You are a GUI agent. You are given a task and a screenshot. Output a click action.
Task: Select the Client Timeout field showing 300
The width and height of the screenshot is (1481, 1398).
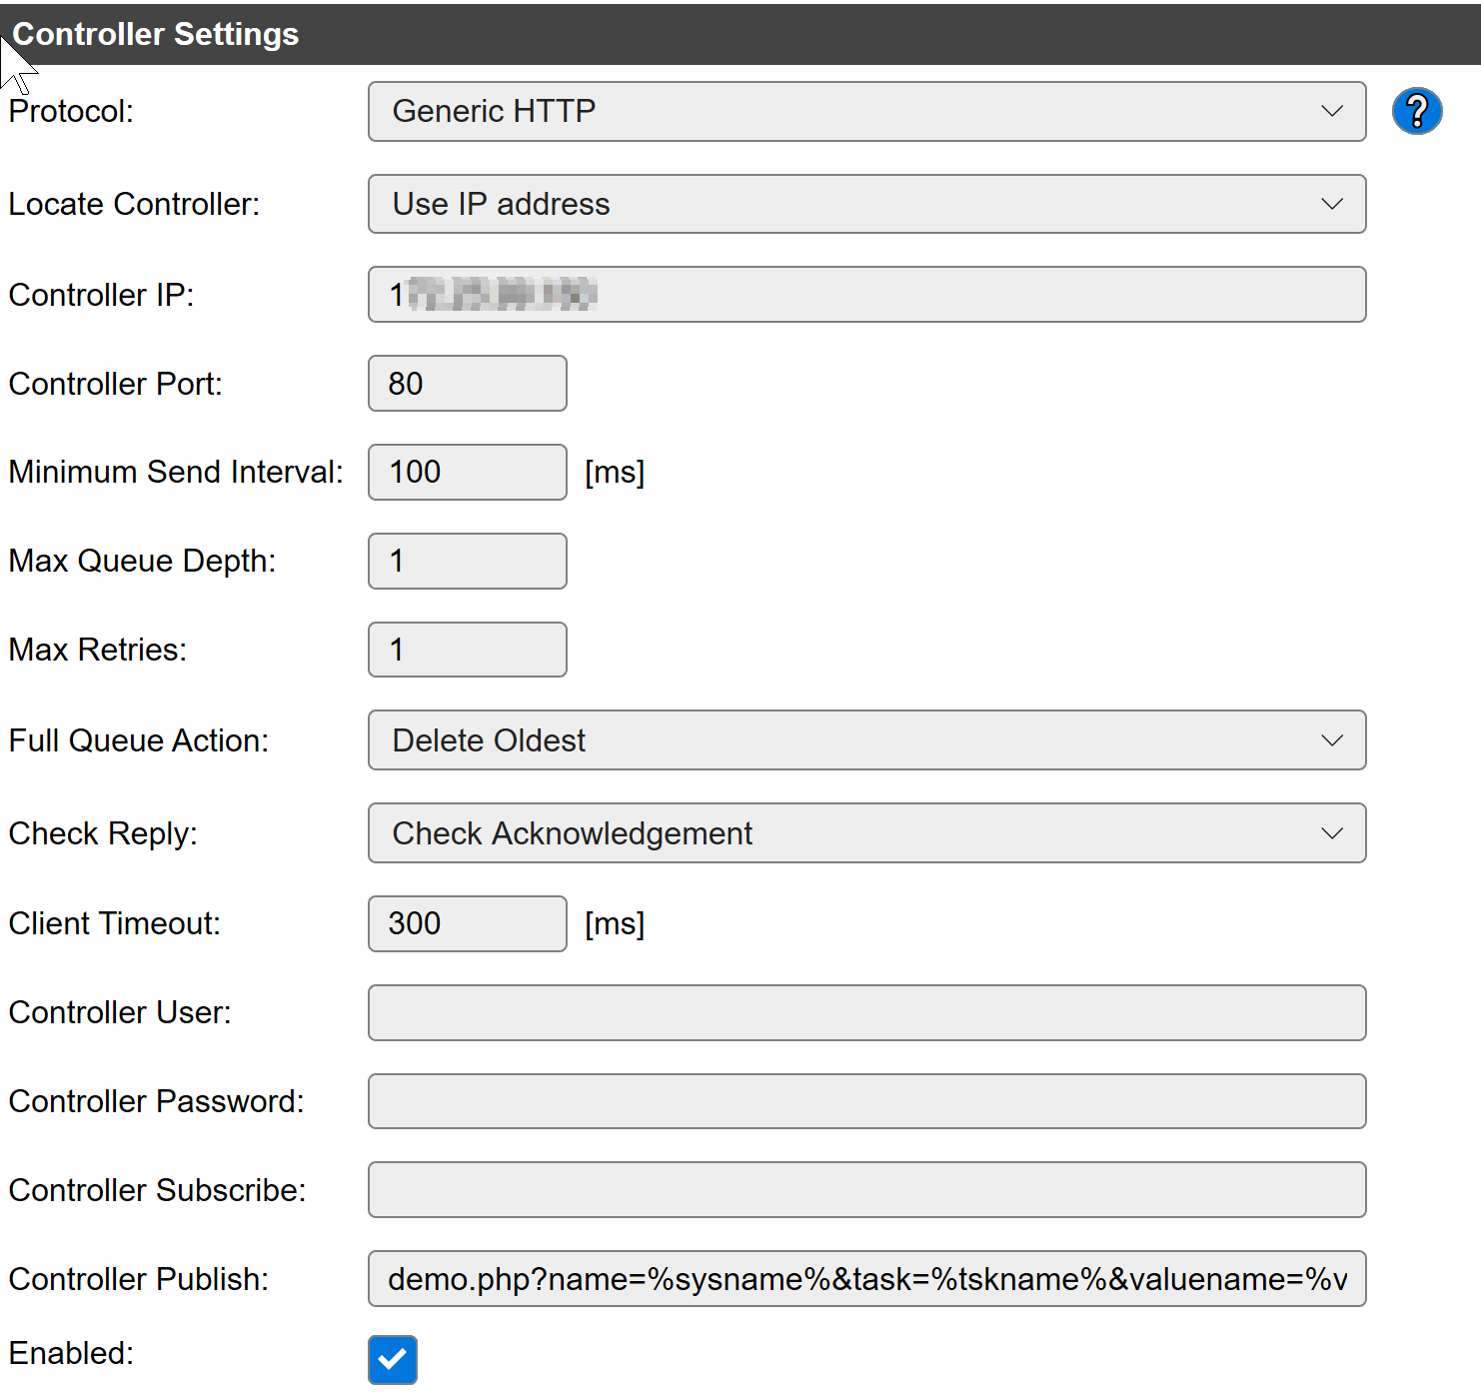coord(467,923)
